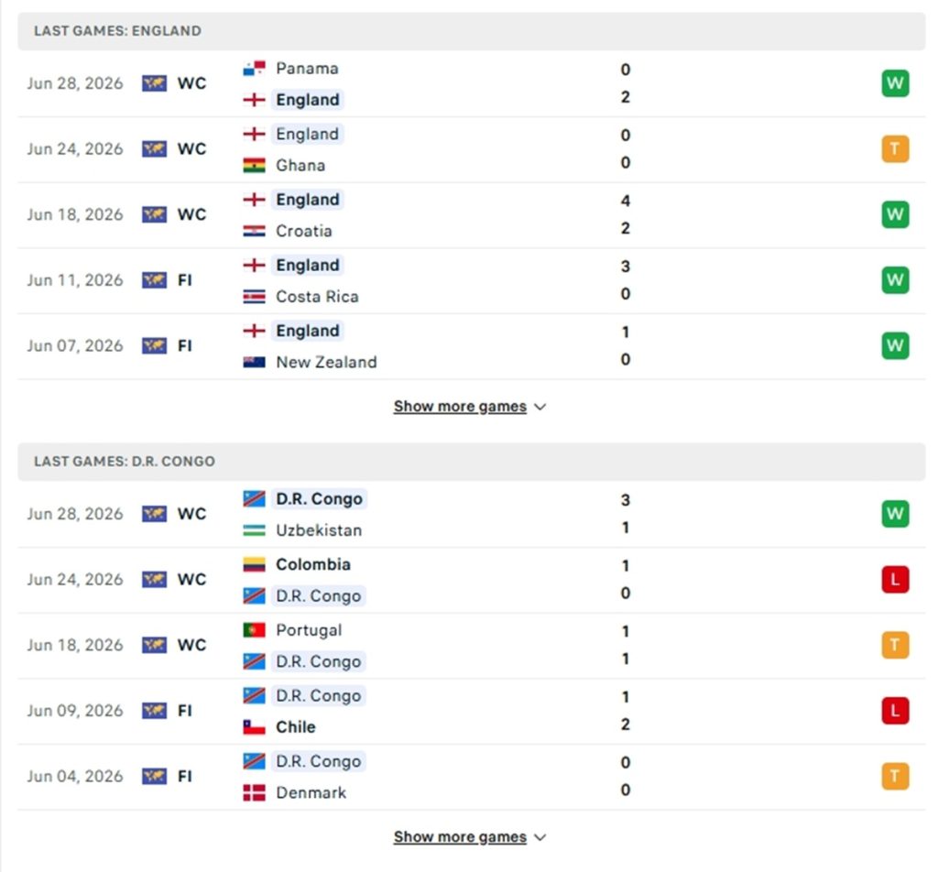Open the red L badge for Colombia match
The height and width of the screenshot is (872, 938).
pos(895,580)
